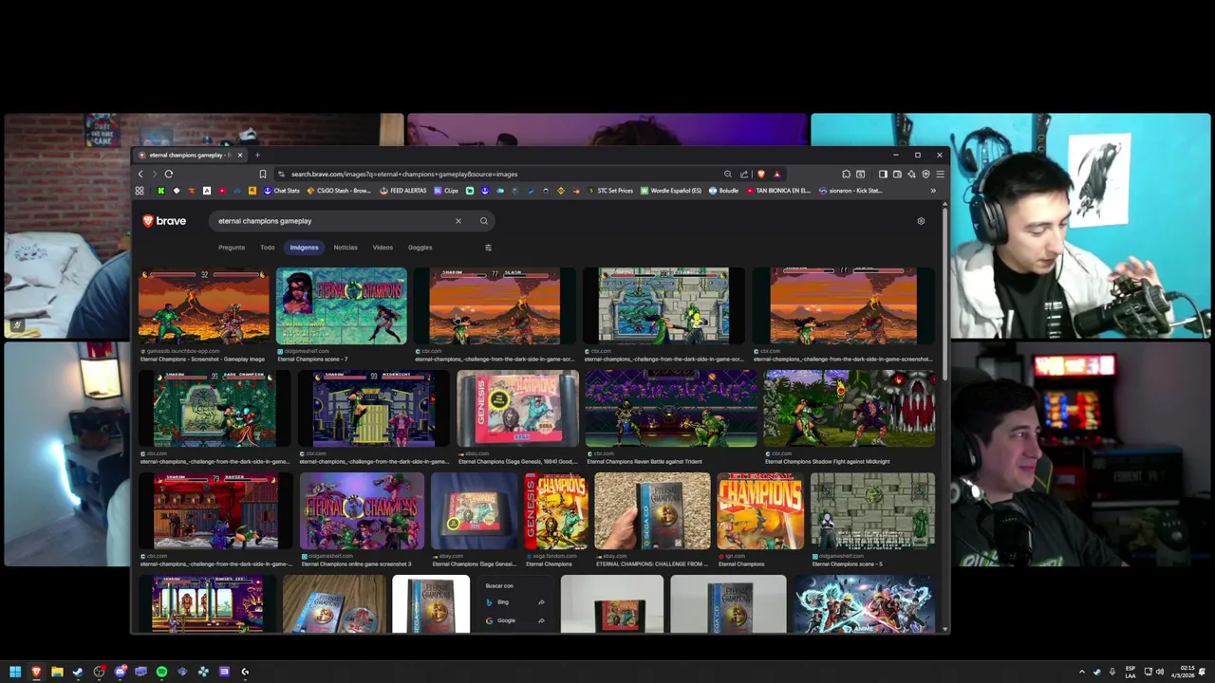The height and width of the screenshot is (683, 1215).
Task: Open the ign.com Eternal Champions cover thumbnail
Action: click(760, 511)
